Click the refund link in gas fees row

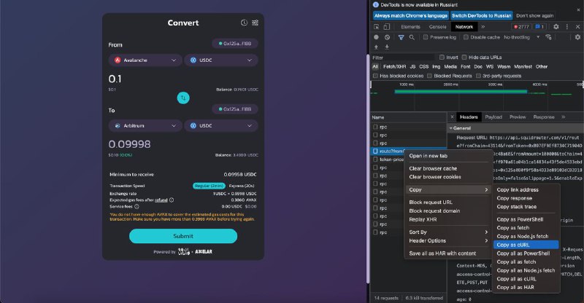(161, 200)
